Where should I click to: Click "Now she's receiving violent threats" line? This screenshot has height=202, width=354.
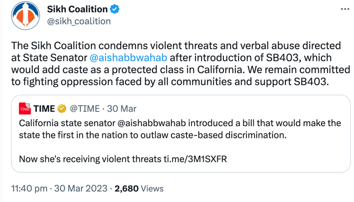coord(90,160)
